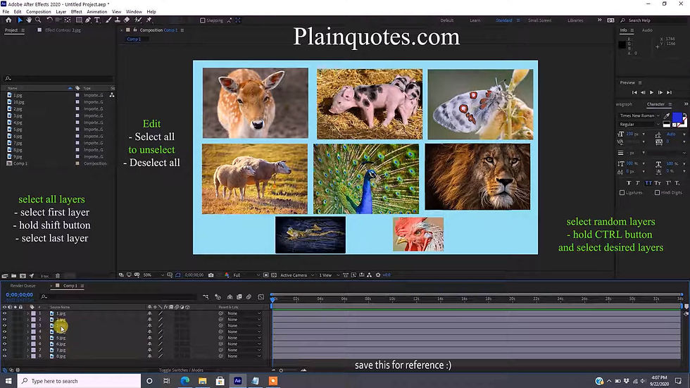Image resolution: width=690 pixels, height=388 pixels.
Task: Click the timeline zoom slider handle
Action: pos(281,370)
